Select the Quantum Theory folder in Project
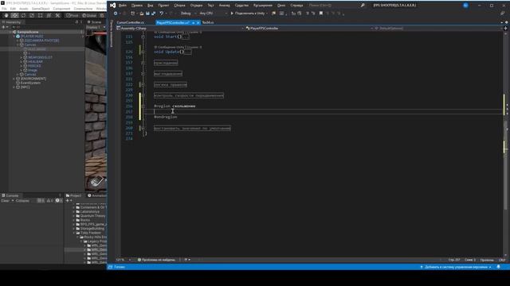The height and width of the screenshot is (286, 510). pos(92,216)
